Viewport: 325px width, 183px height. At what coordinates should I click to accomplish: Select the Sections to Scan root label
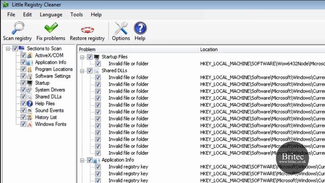44,49
